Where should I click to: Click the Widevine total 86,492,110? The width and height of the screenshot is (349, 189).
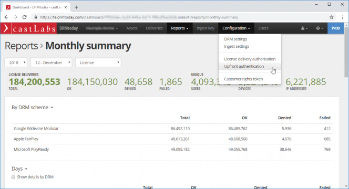[x=180, y=129]
